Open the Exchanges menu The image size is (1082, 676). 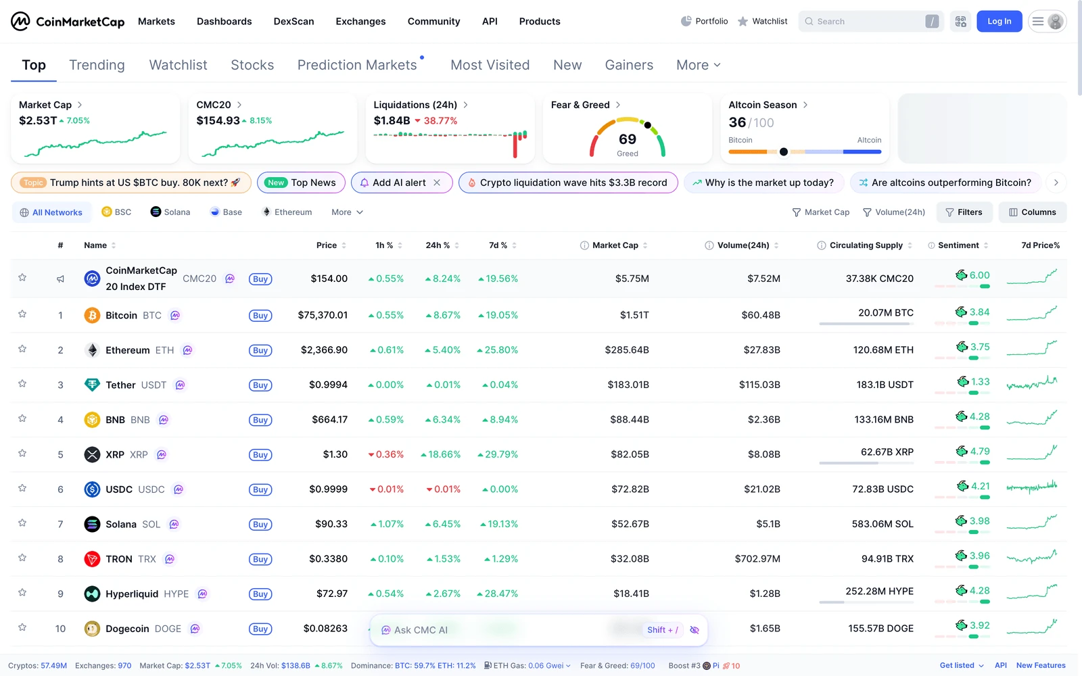[x=360, y=22]
